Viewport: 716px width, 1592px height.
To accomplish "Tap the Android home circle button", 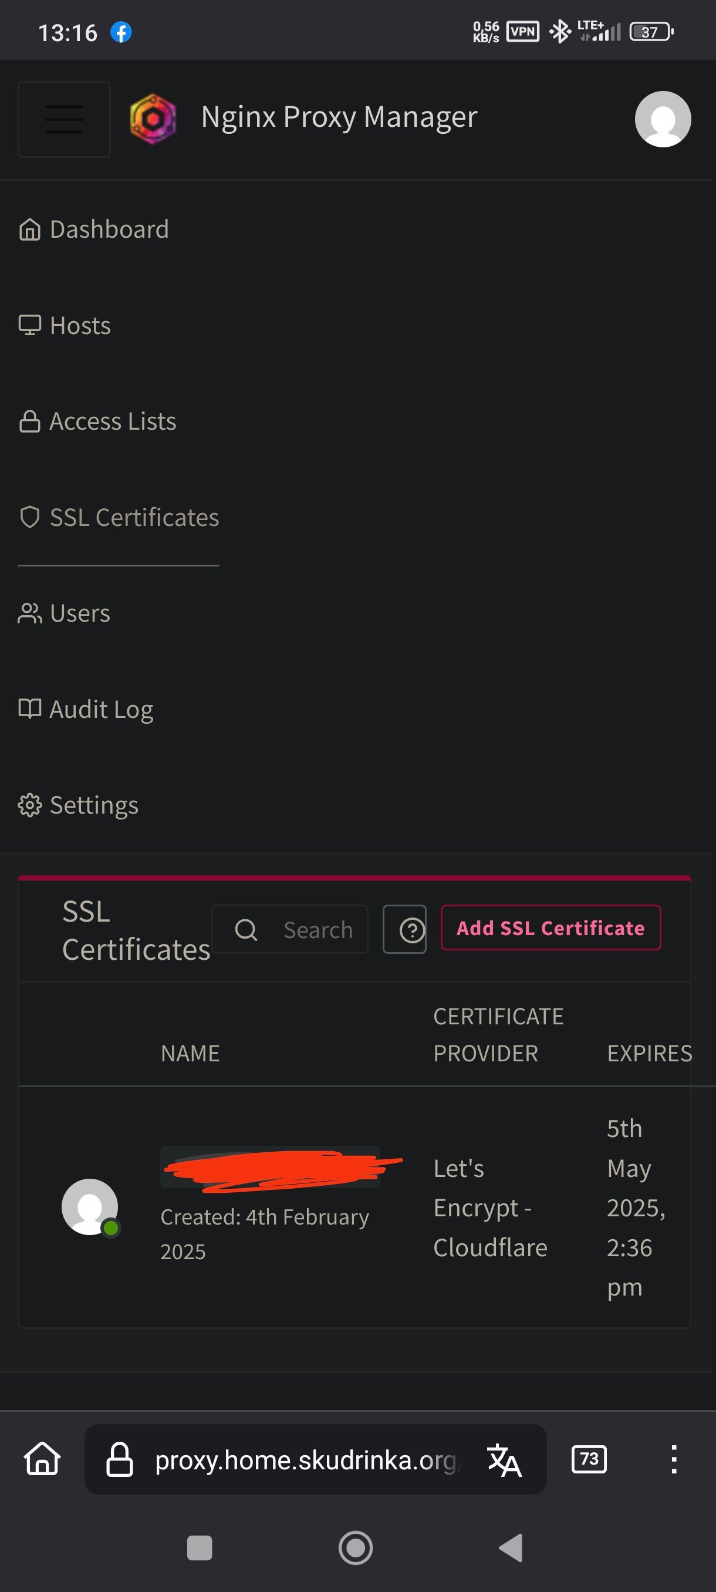I will [x=356, y=1548].
